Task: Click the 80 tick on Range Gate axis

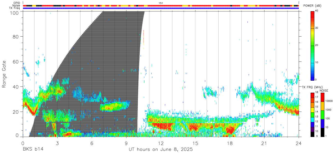Action: [16, 36]
